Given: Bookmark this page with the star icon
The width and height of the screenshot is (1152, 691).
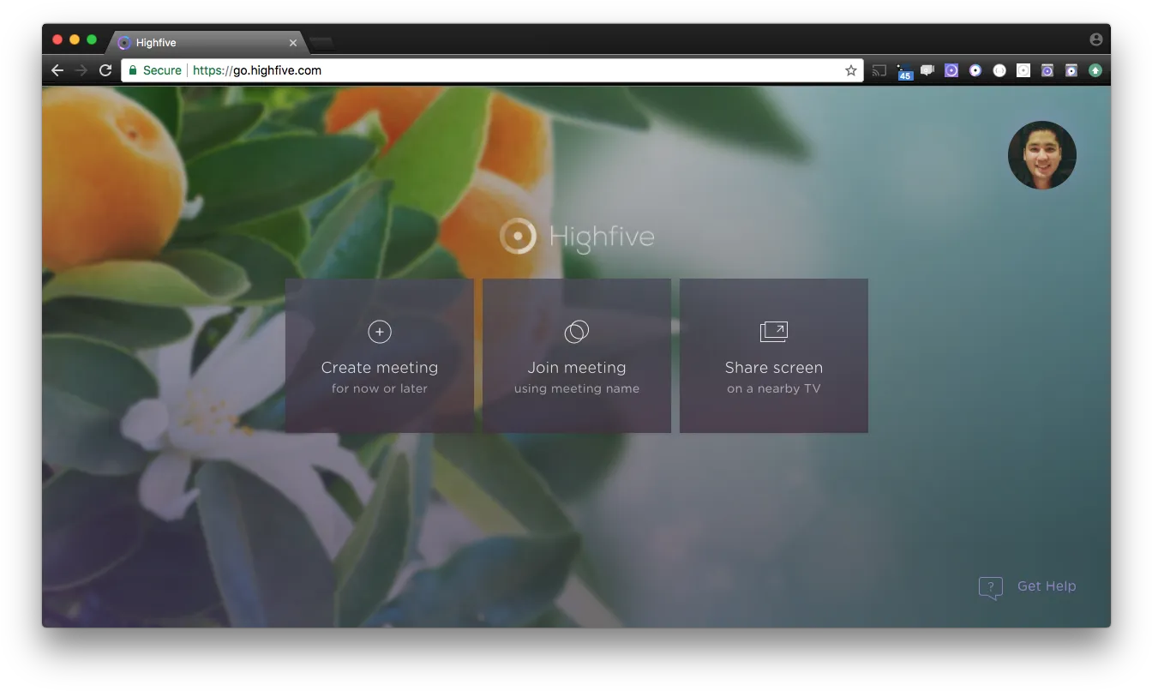Looking at the screenshot, I should pos(851,70).
